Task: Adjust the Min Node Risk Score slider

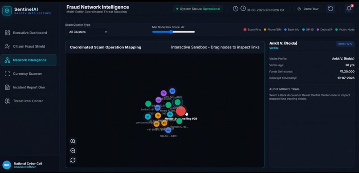Action: [x=174, y=32]
